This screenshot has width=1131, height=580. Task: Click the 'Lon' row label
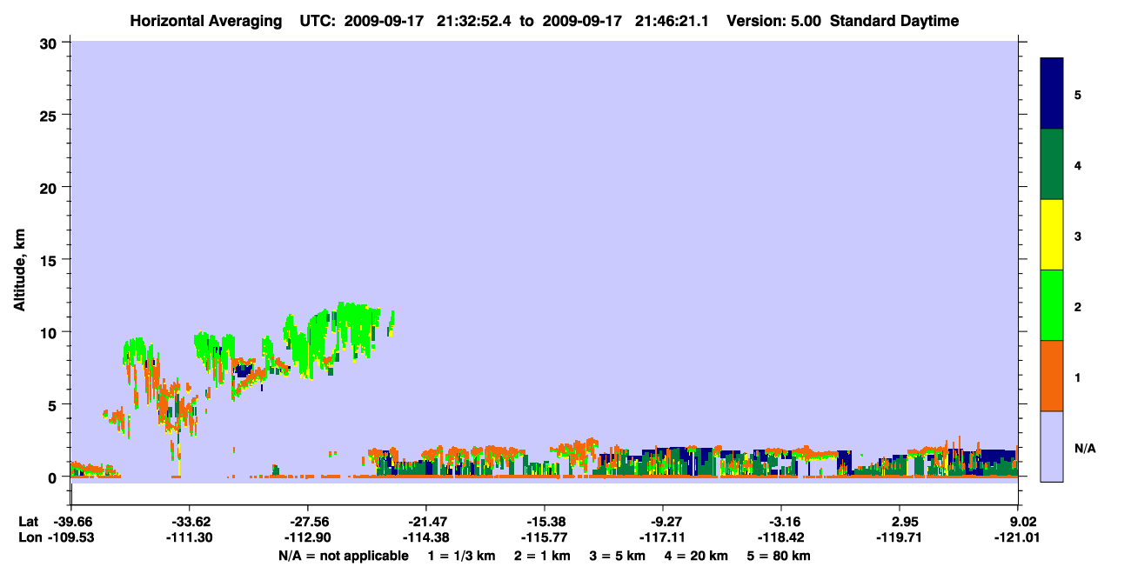click(29, 538)
